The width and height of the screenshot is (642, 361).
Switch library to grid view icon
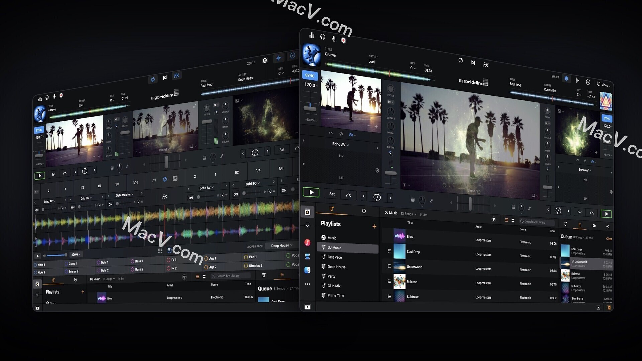click(x=513, y=220)
